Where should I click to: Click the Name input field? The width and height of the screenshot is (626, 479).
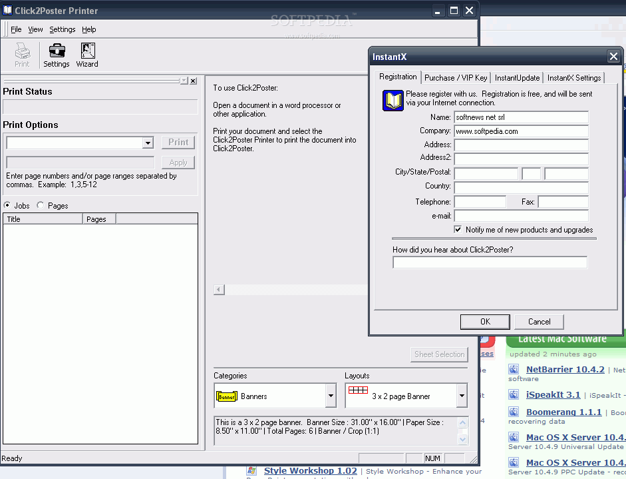(x=522, y=117)
